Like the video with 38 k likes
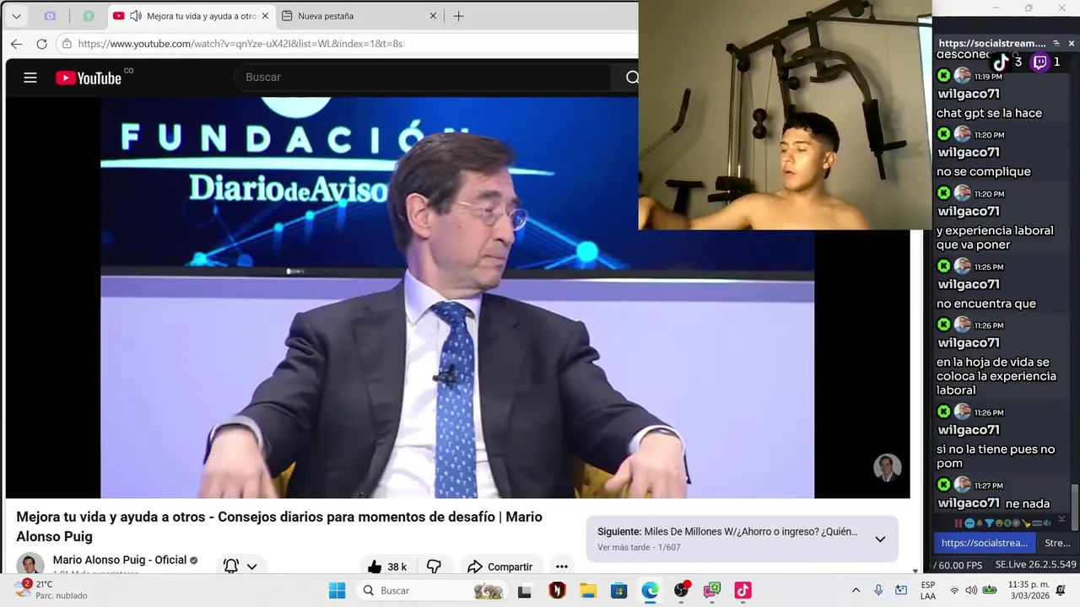 [x=386, y=567]
